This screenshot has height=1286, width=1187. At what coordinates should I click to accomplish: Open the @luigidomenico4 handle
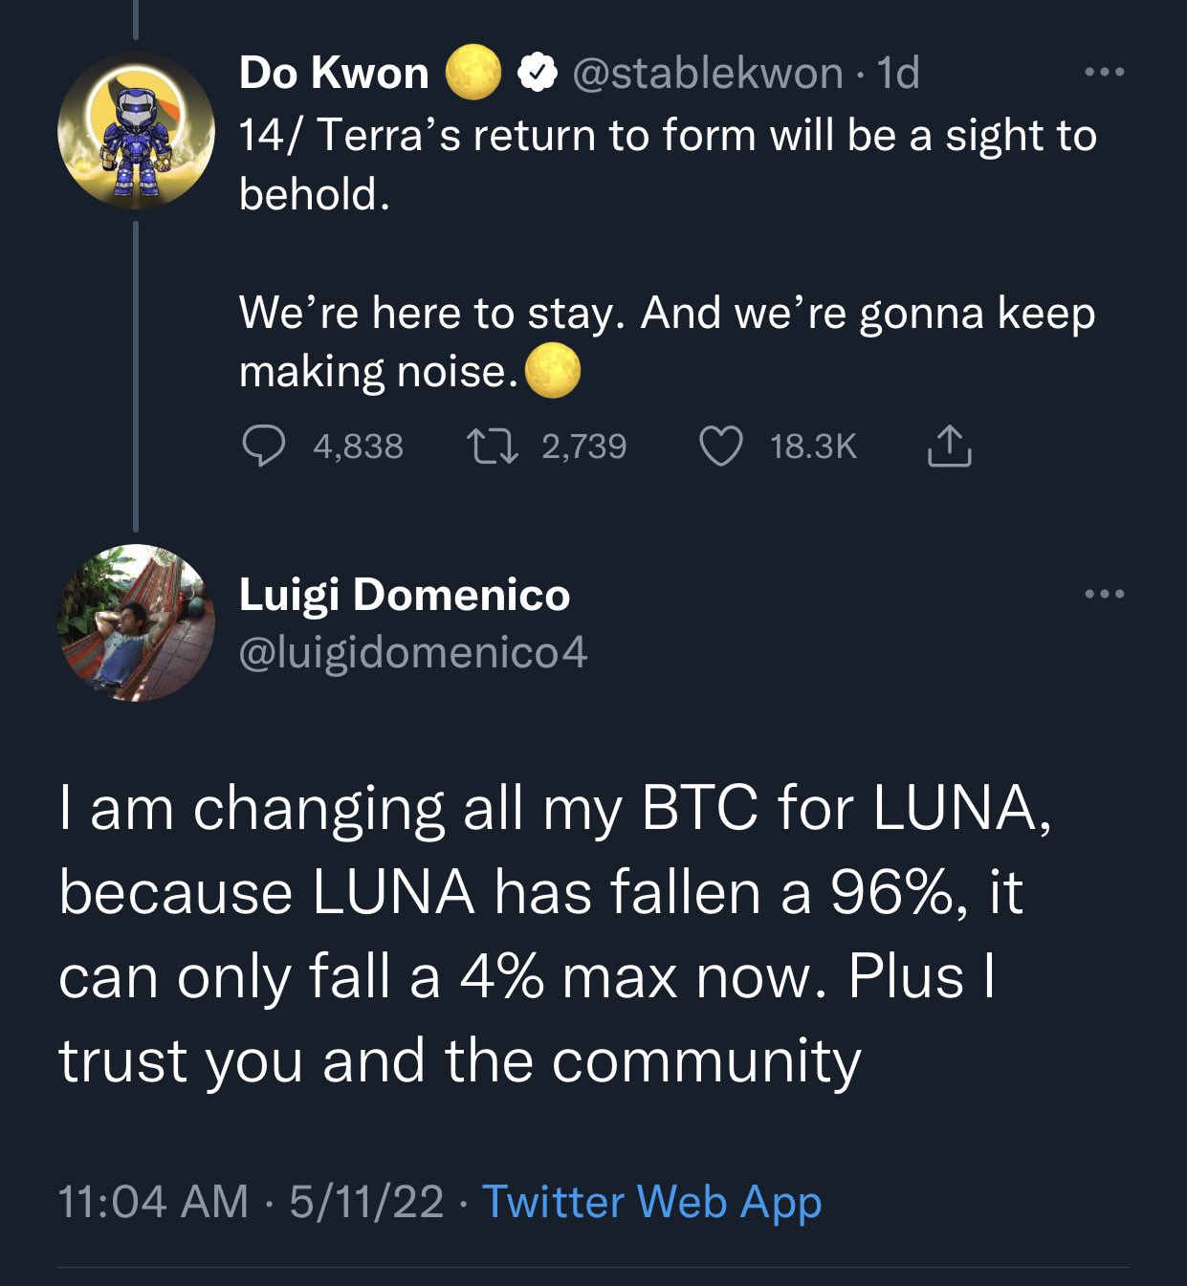413,653
